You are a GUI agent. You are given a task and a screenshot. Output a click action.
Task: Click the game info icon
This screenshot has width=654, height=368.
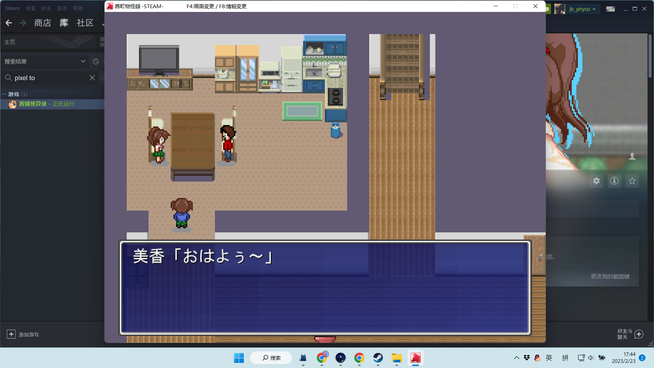click(x=614, y=181)
